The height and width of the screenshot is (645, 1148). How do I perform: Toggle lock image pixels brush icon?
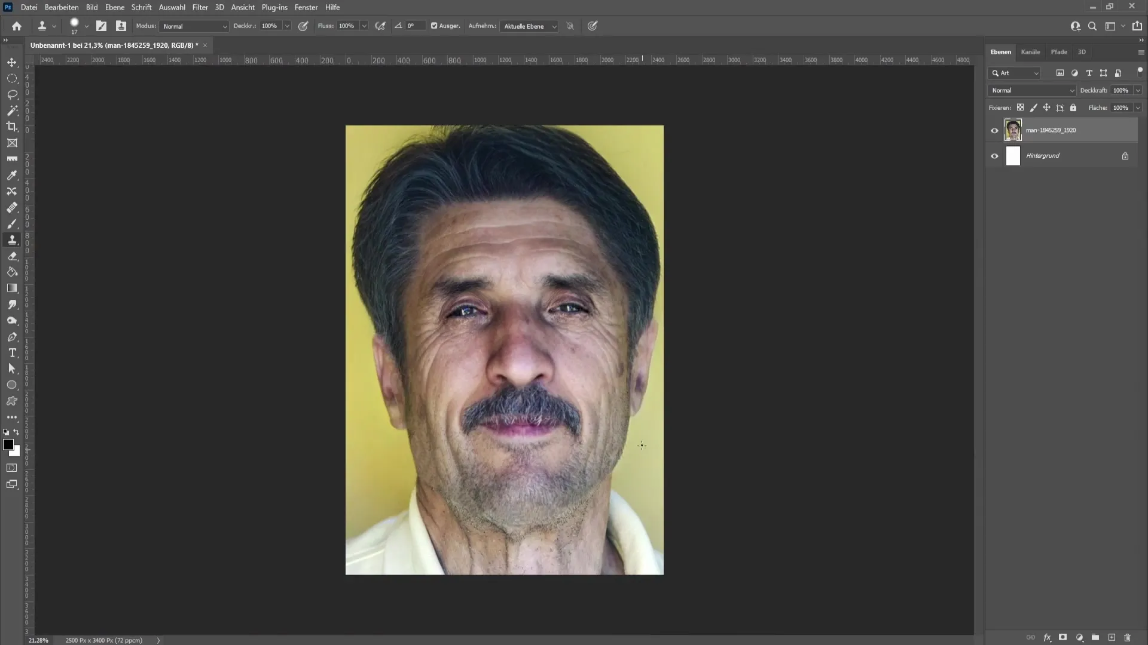tap(1033, 107)
